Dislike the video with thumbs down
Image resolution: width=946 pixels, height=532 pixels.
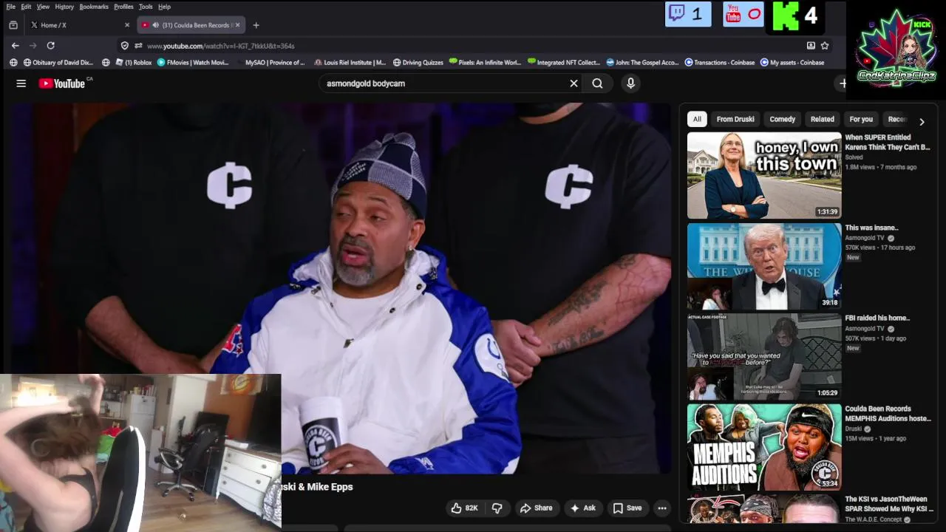497,508
